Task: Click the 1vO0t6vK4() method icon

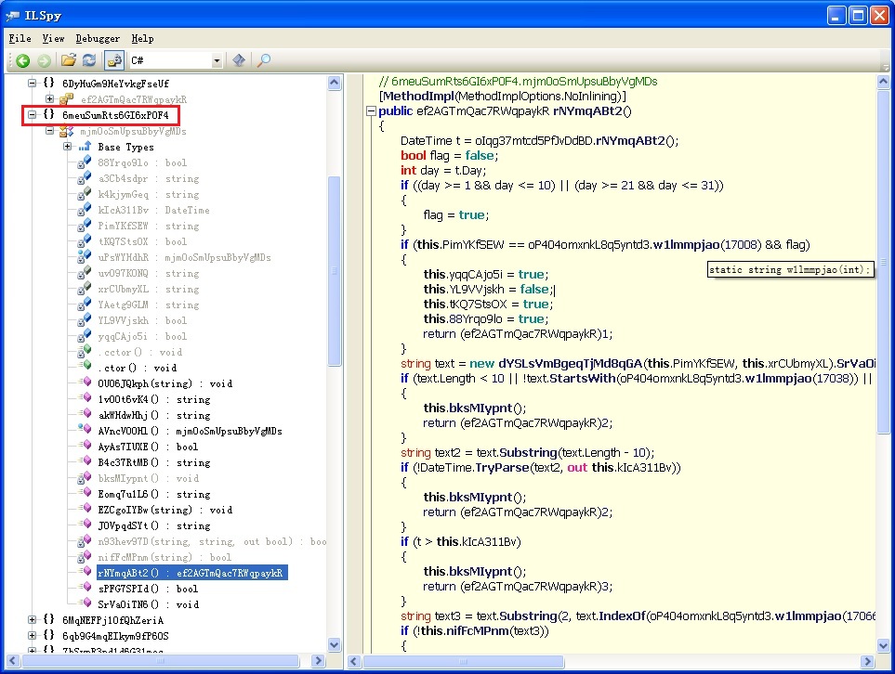Action: coord(86,398)
